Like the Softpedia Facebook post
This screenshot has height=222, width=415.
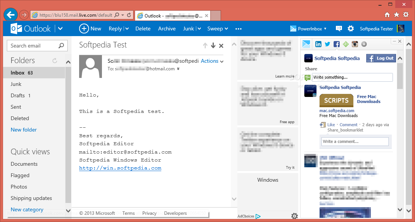[x=331, y=125]
